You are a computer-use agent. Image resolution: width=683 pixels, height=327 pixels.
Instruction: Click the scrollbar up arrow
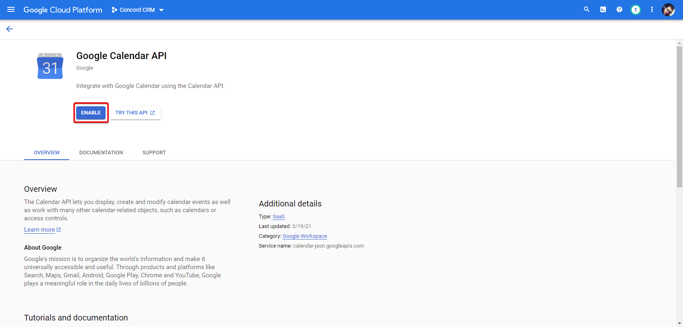[679, 43]
